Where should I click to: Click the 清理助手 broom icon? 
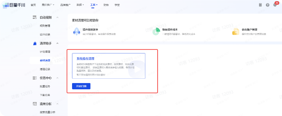click(35, 43)
